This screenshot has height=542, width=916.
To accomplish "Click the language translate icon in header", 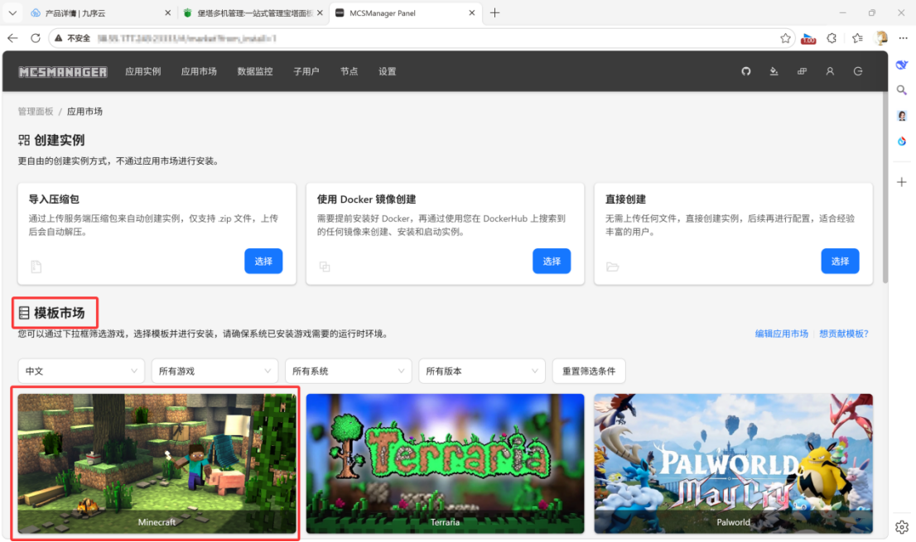I will click(x=802, y=71).
